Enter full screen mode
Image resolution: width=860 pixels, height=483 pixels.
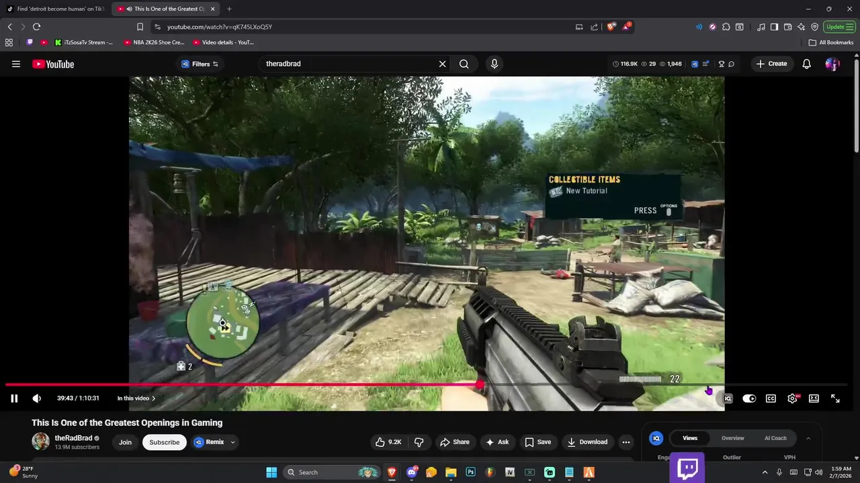835,398
